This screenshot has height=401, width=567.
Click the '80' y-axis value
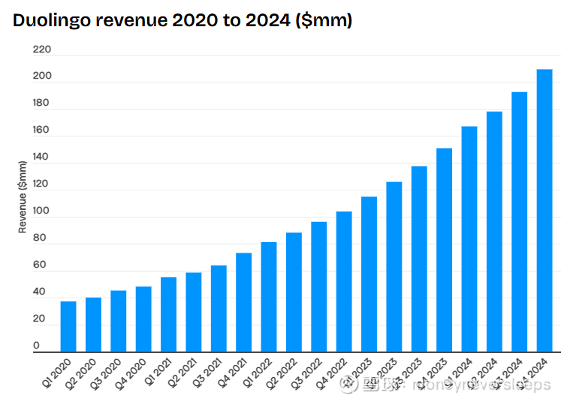click(x=39, y=238)
